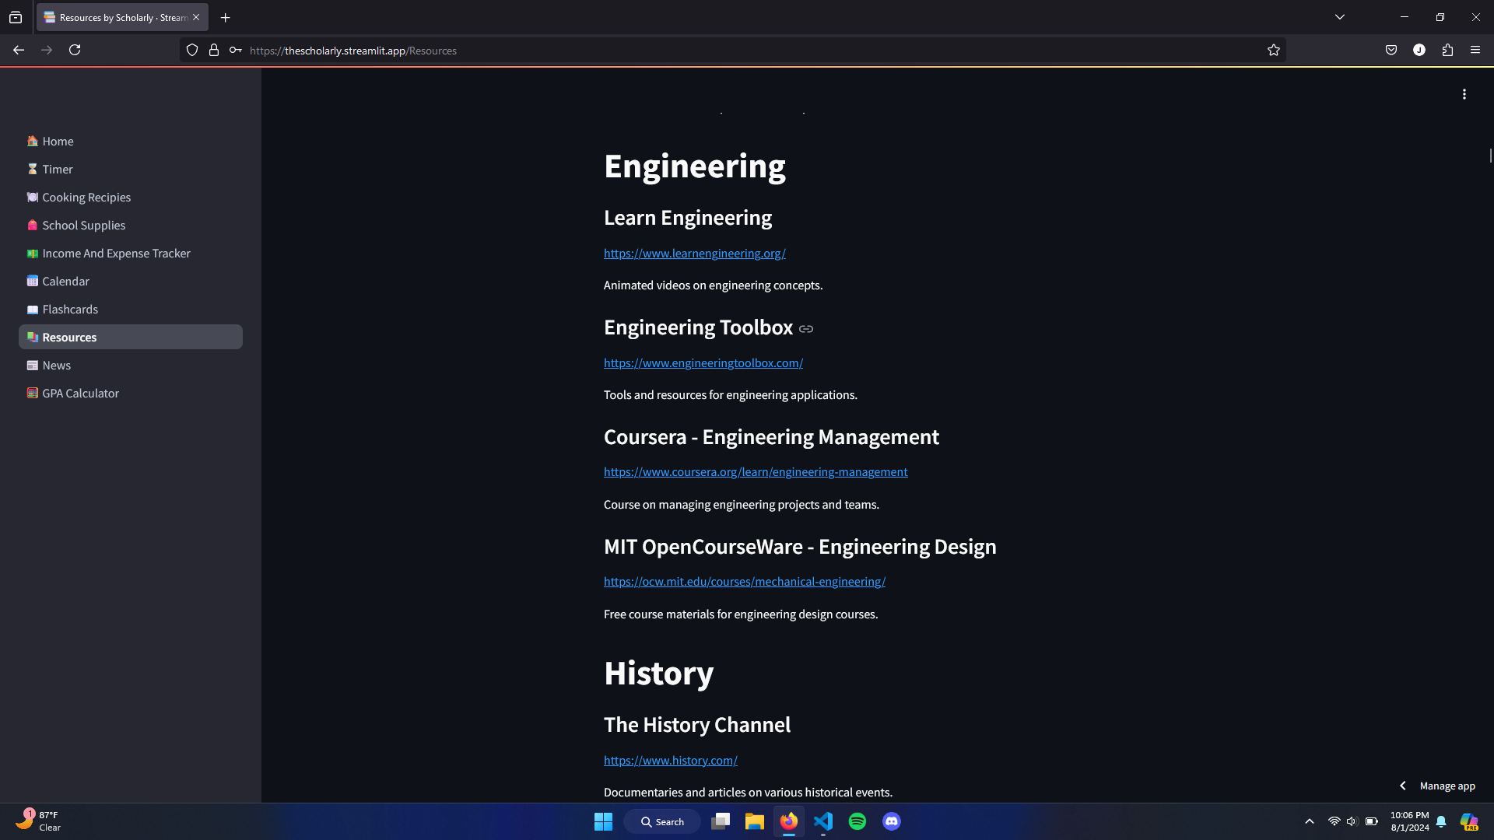1494x840 pixels.
Task: Launch Spotify from the taskbar
Action: tap(857, 821)
